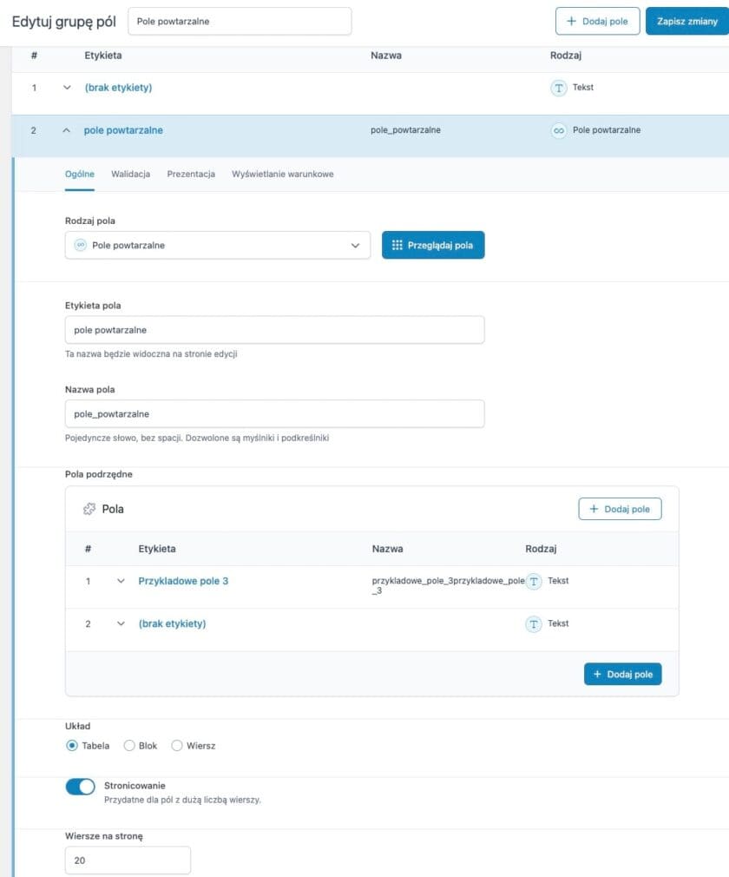
Task: Expand the Przykladowe pole 3 subfield
Action: [x=121, y=581]
